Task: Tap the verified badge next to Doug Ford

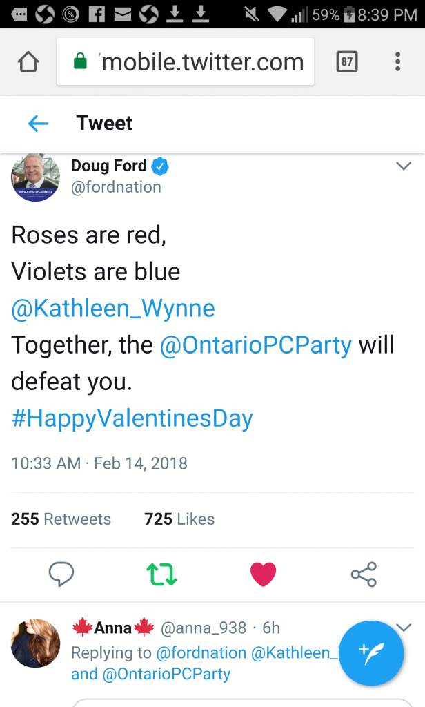Action: click(159, 166)
